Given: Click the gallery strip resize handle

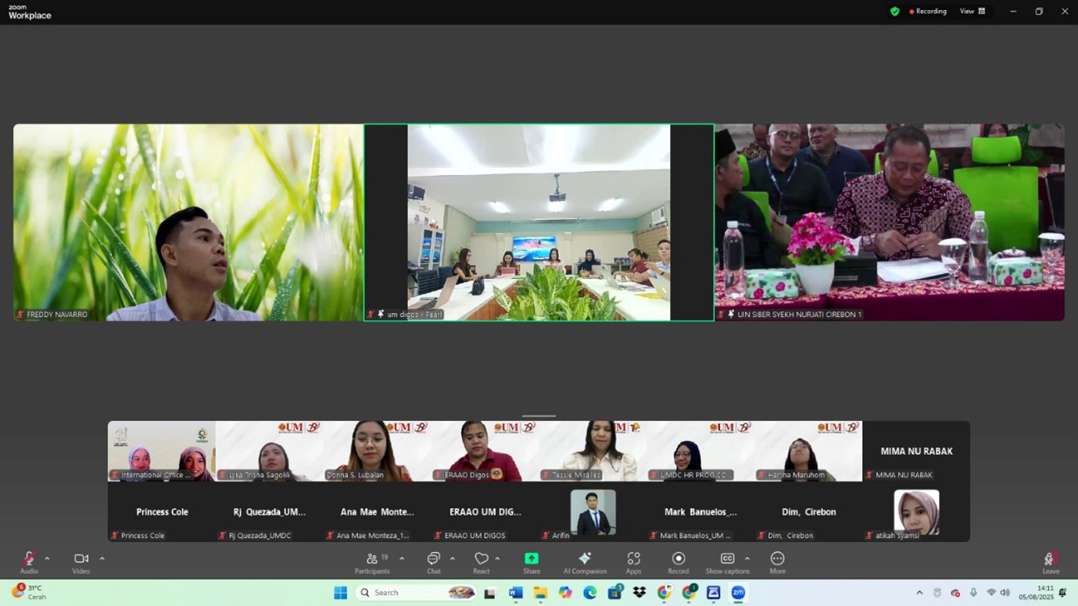Looking at the screenshot, I should click(539, 416).
